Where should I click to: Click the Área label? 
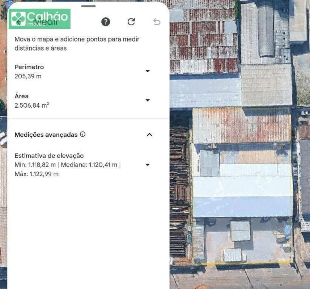pos(22,96)
